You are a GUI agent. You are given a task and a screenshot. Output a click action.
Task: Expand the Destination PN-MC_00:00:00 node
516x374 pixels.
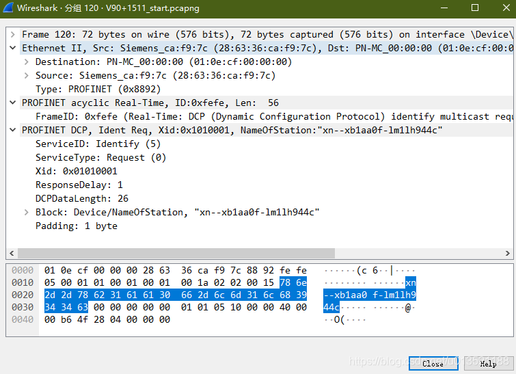click(27, 62)
